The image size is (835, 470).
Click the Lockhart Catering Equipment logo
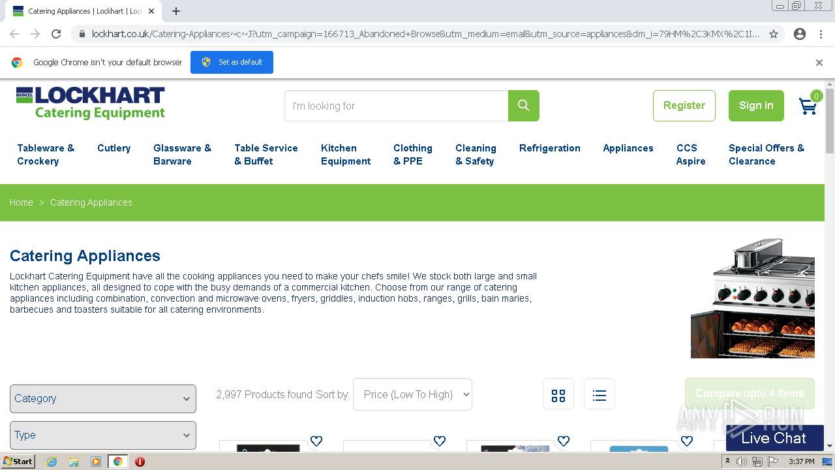(x=91, y=103)
